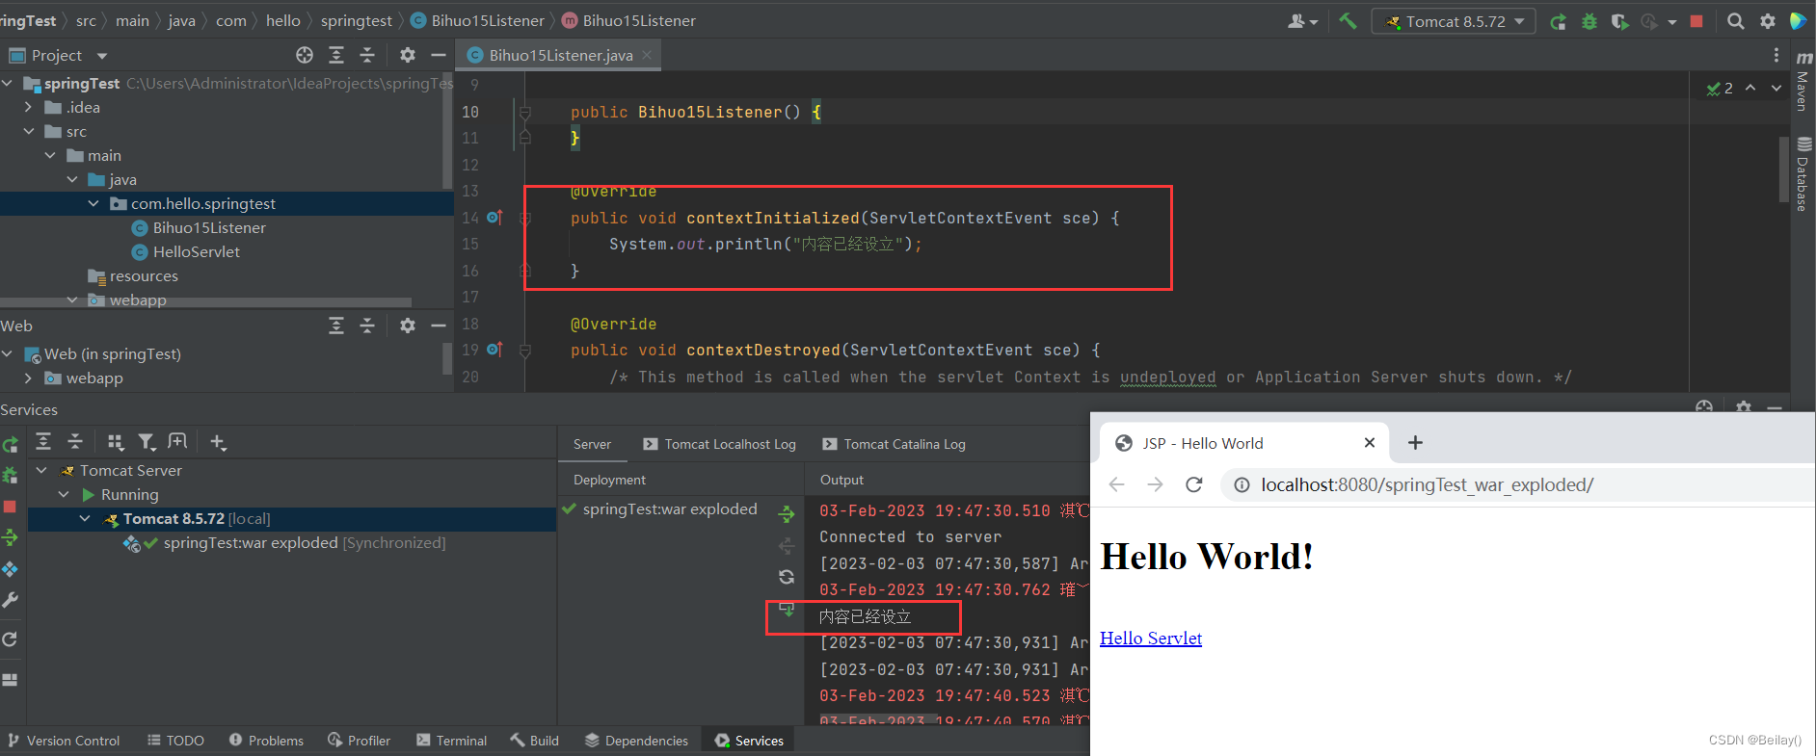Open the Tomcat 8.5.72 run configuration dropdown
1816x756 pixels.
1454,21
